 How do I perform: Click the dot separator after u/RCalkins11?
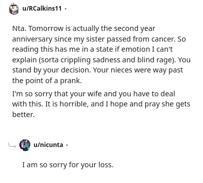(65, 9)
